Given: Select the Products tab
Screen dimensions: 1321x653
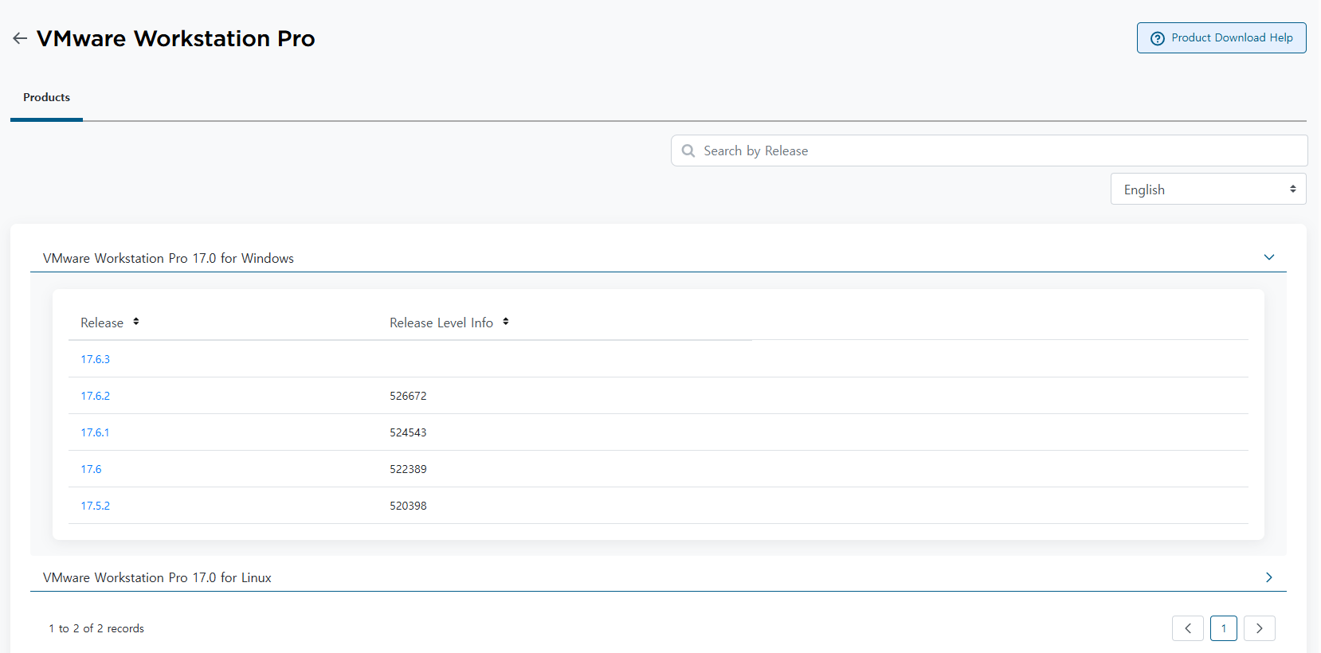Looking at the screenshot, I should point(46,97).
